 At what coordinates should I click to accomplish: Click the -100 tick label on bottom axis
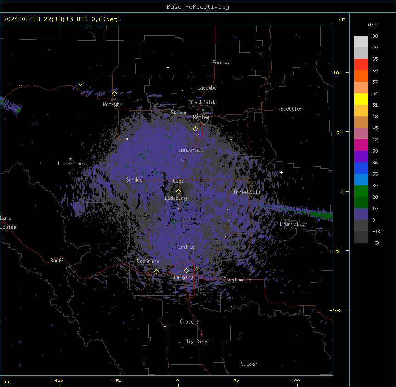pos(57,381)
